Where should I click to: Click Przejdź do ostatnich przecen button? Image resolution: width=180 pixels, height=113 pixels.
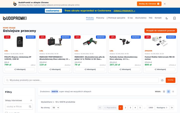click(x=160, y=31)
